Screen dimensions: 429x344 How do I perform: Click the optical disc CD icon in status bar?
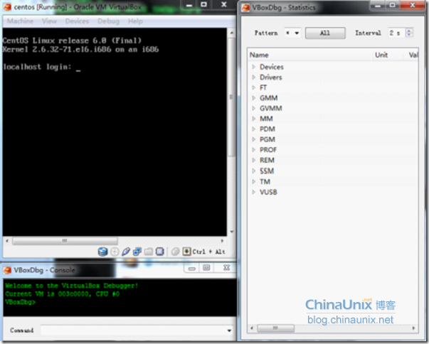115,252
